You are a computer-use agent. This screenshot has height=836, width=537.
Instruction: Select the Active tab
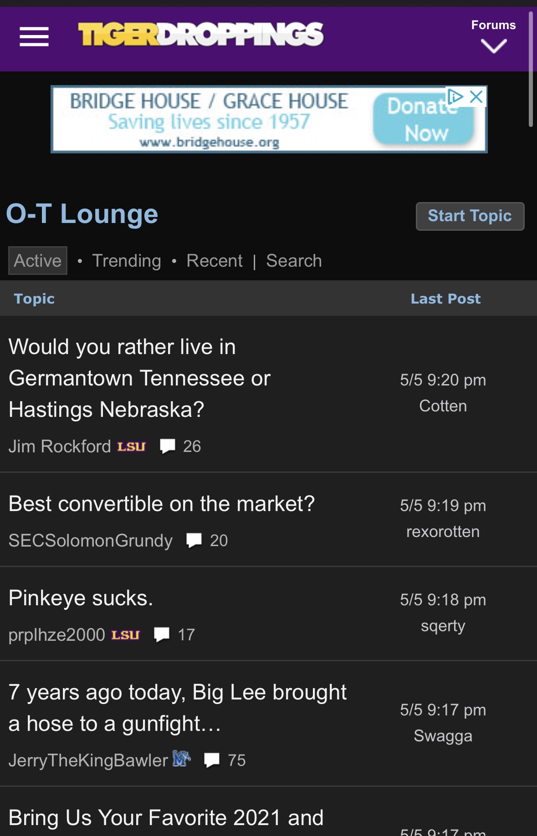coord(38,261)
